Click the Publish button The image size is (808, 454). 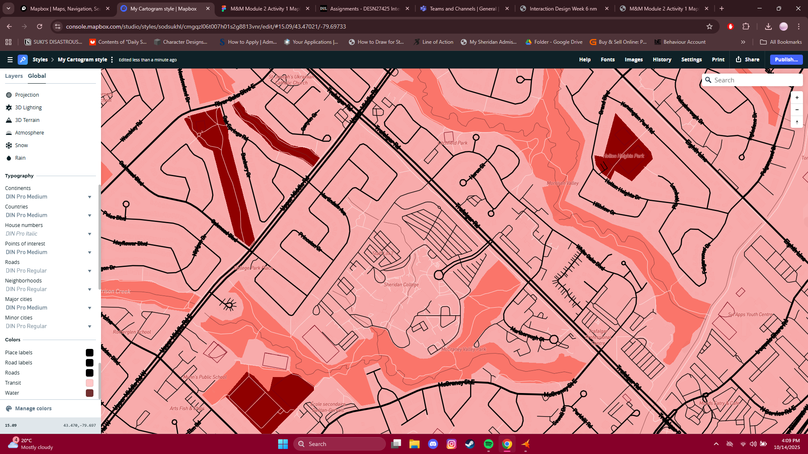pyautogui.click(x=786, y=59)
